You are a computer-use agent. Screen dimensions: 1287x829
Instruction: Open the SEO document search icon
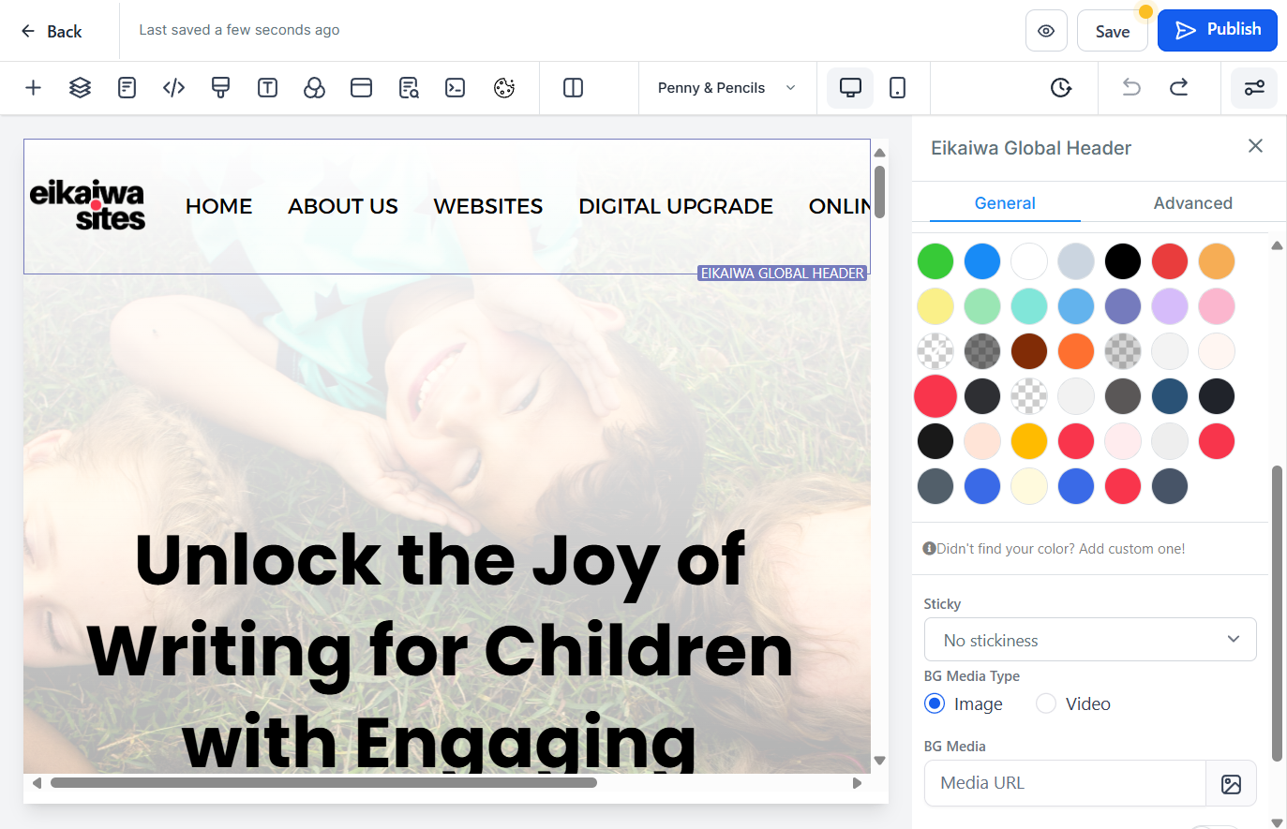(x=409, y=88)
